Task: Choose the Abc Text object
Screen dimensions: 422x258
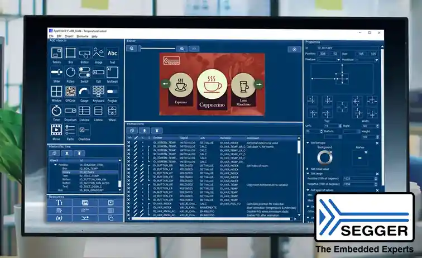Action: coord(112,53)
